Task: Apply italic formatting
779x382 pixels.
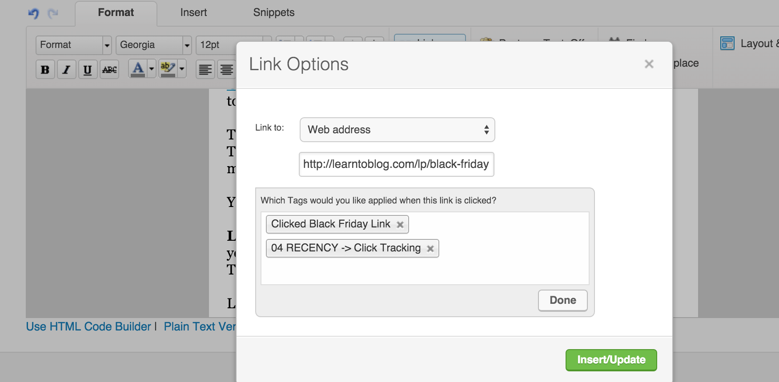Action: coord(66,69)
